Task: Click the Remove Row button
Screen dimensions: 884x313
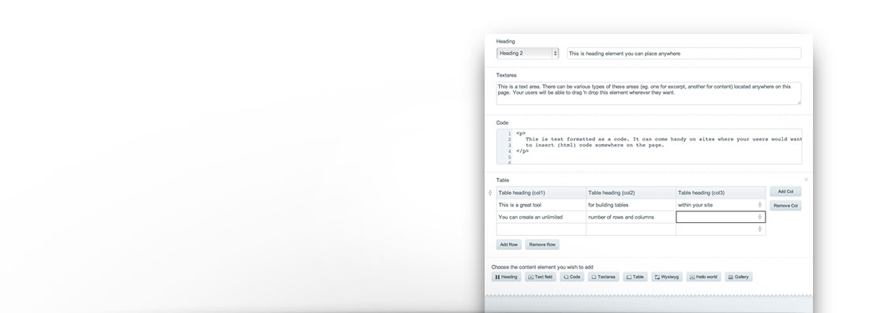Action: (x=542, y=245)
